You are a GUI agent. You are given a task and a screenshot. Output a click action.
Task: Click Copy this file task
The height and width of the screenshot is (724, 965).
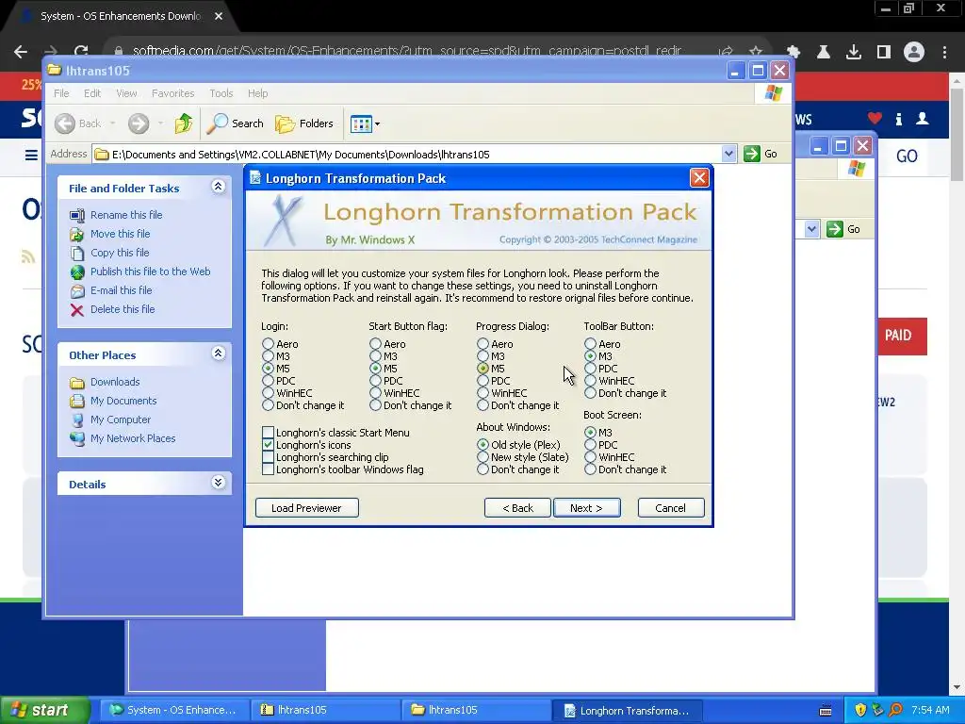pos(120,253)
